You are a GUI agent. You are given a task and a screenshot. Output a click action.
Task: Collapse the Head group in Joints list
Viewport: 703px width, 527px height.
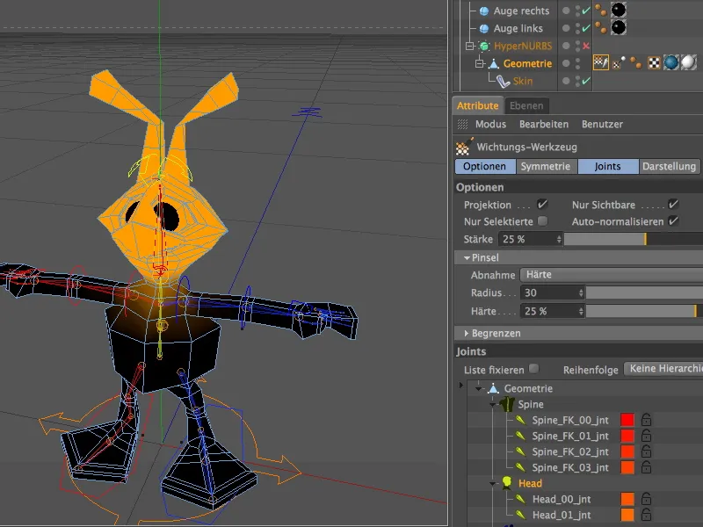pyautogui.click(x=492, y=484)
